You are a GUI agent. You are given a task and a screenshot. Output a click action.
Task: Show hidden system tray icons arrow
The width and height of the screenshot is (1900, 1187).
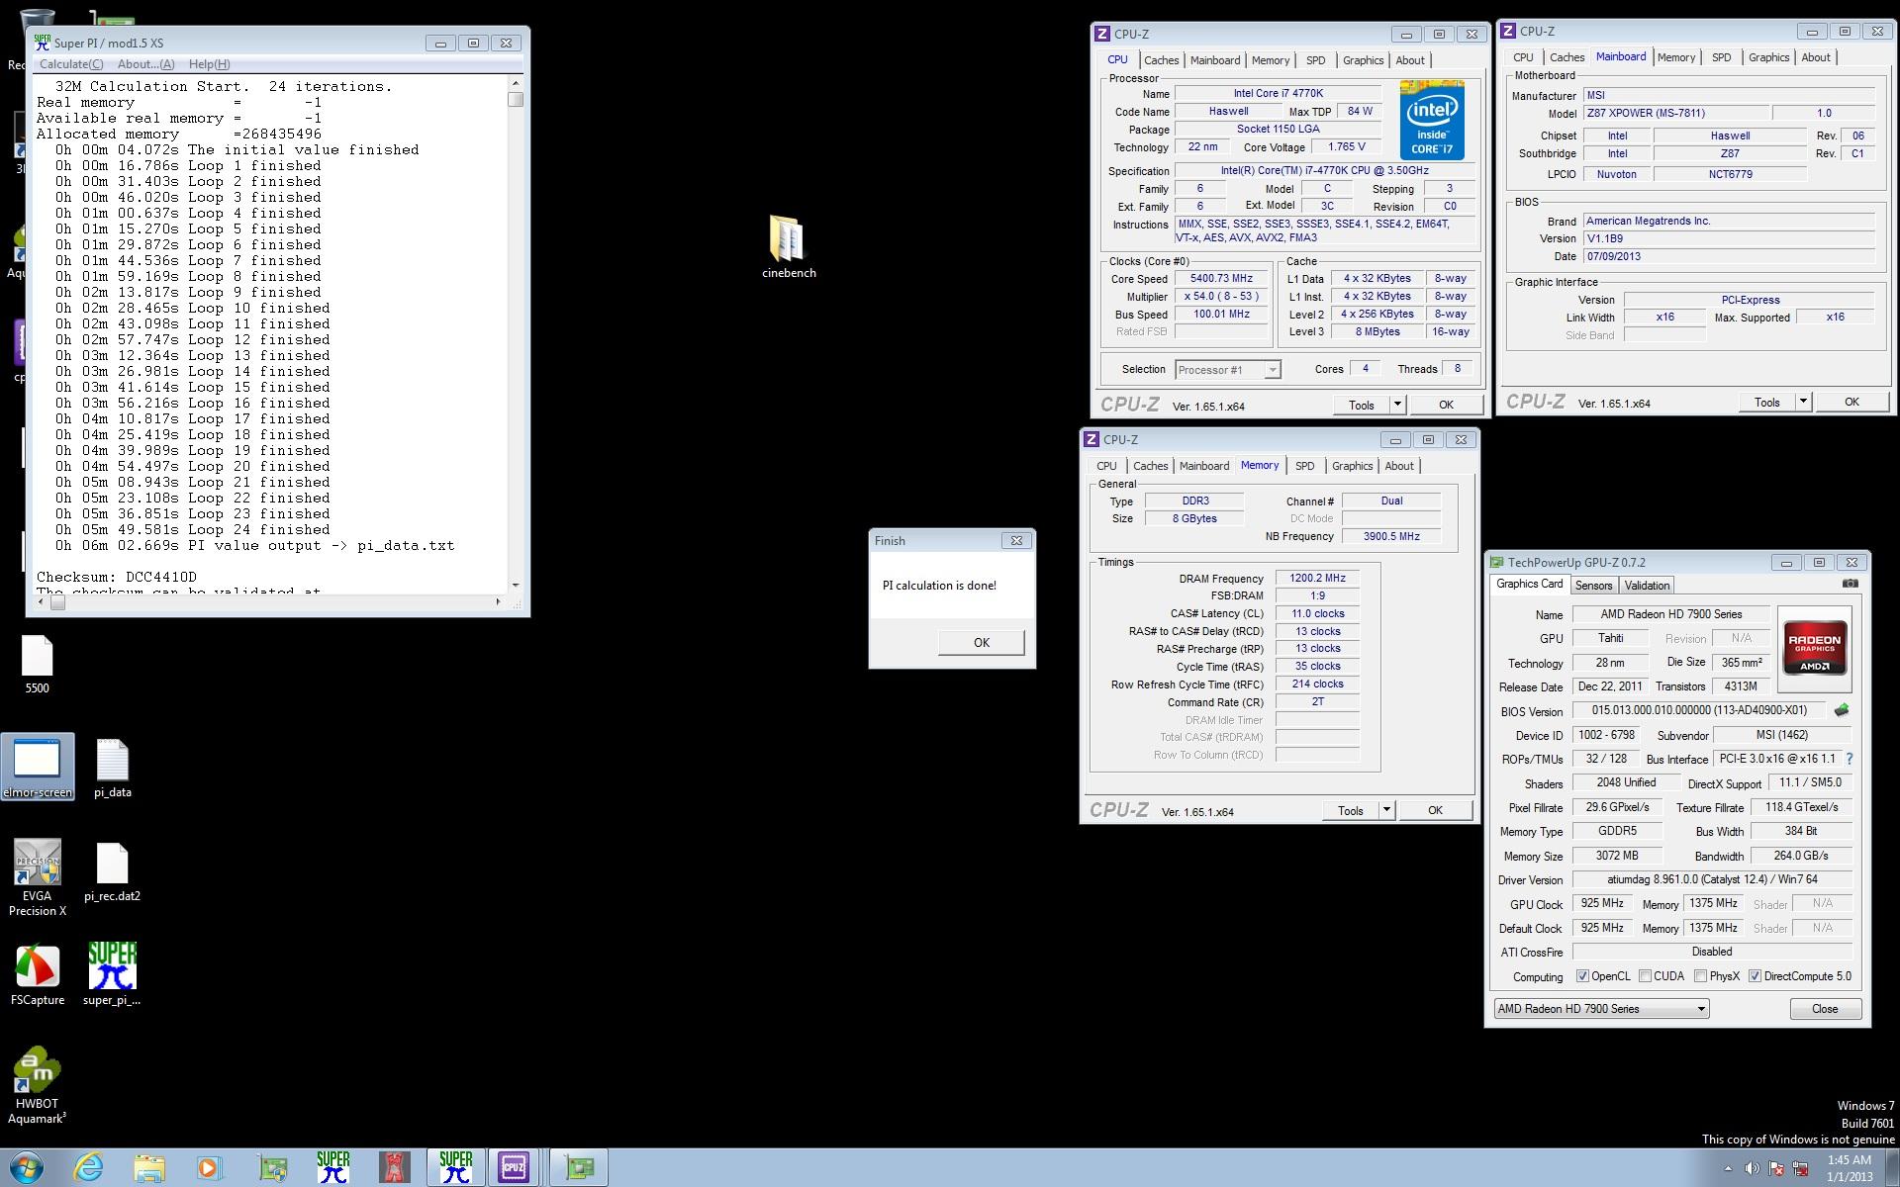coord(1728,1169)
